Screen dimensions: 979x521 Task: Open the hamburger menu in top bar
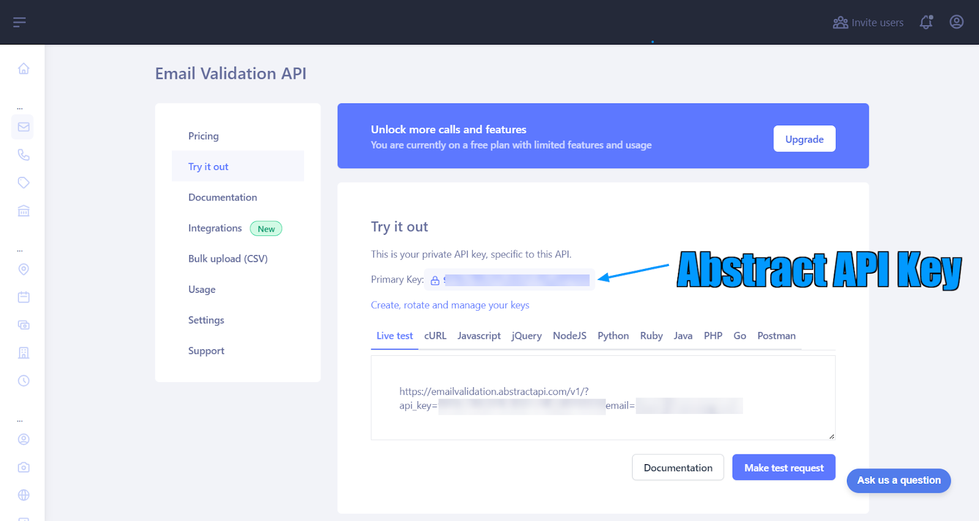(20, 23)
